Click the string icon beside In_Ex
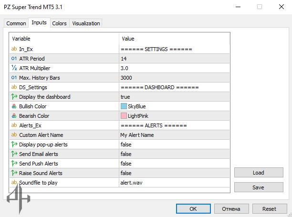 click(x=14, y=49)
